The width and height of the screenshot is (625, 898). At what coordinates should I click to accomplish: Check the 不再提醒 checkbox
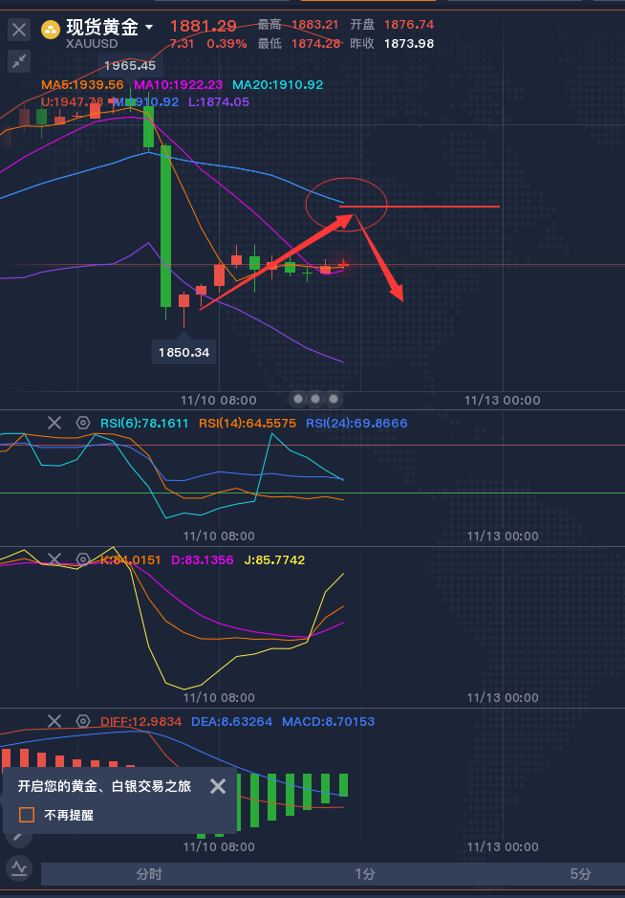coord(27,815)
